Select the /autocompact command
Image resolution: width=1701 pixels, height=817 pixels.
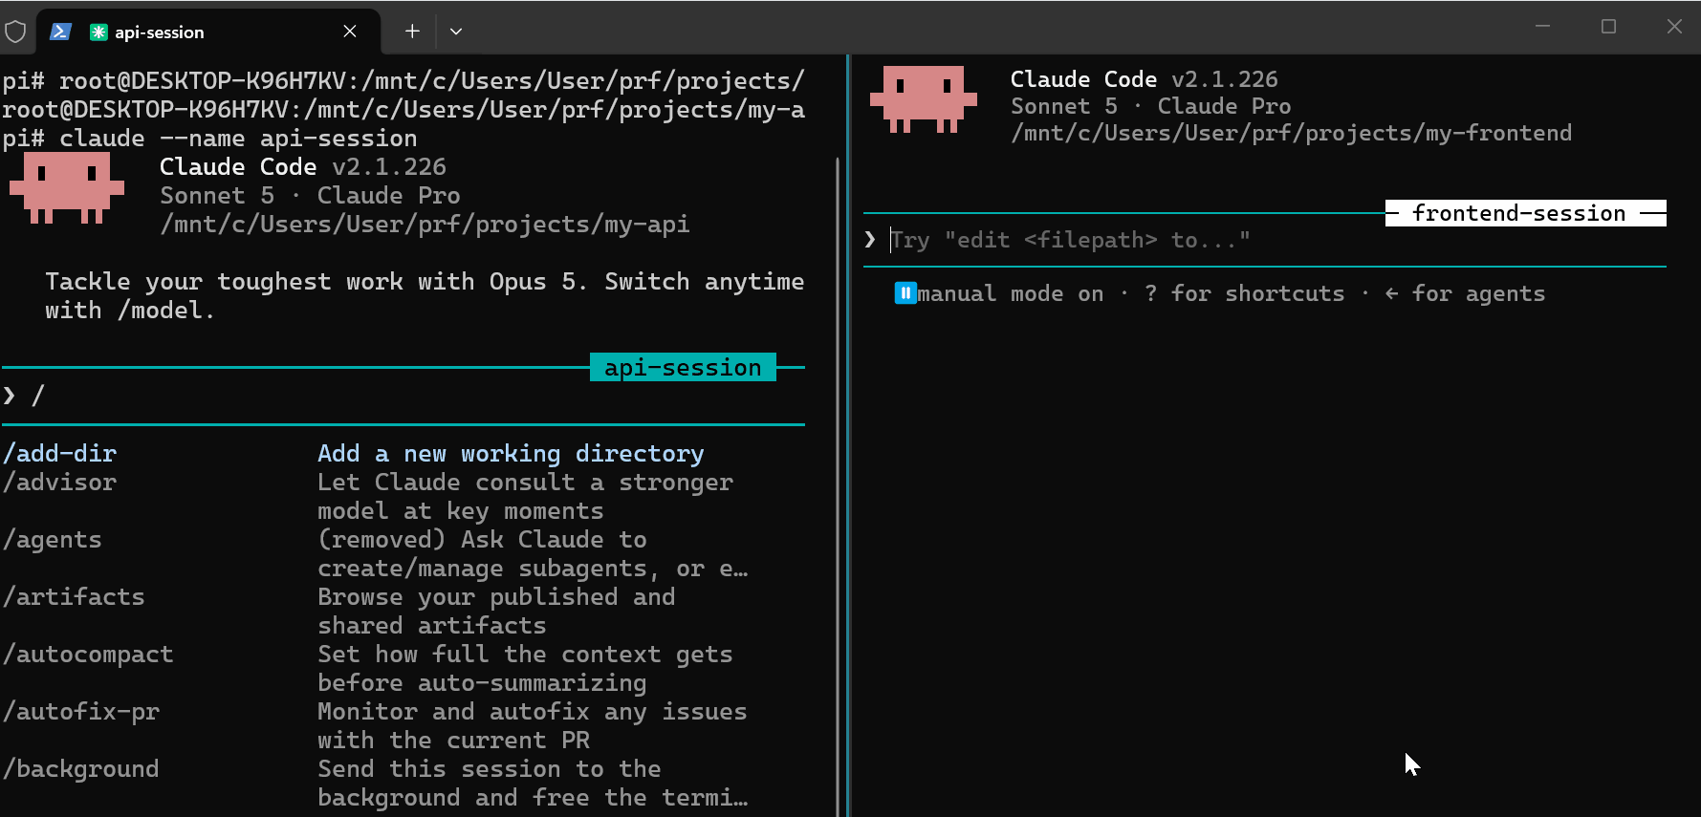pyautogui.click(x=88, y=655)
